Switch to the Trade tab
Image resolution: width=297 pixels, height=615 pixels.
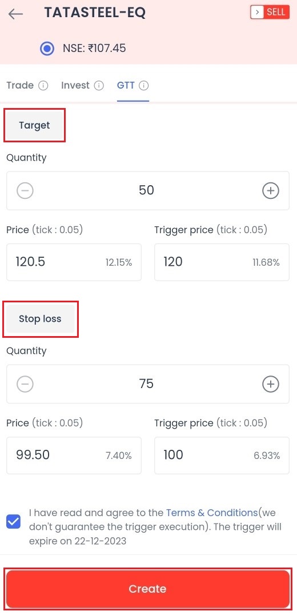[20, 86]
